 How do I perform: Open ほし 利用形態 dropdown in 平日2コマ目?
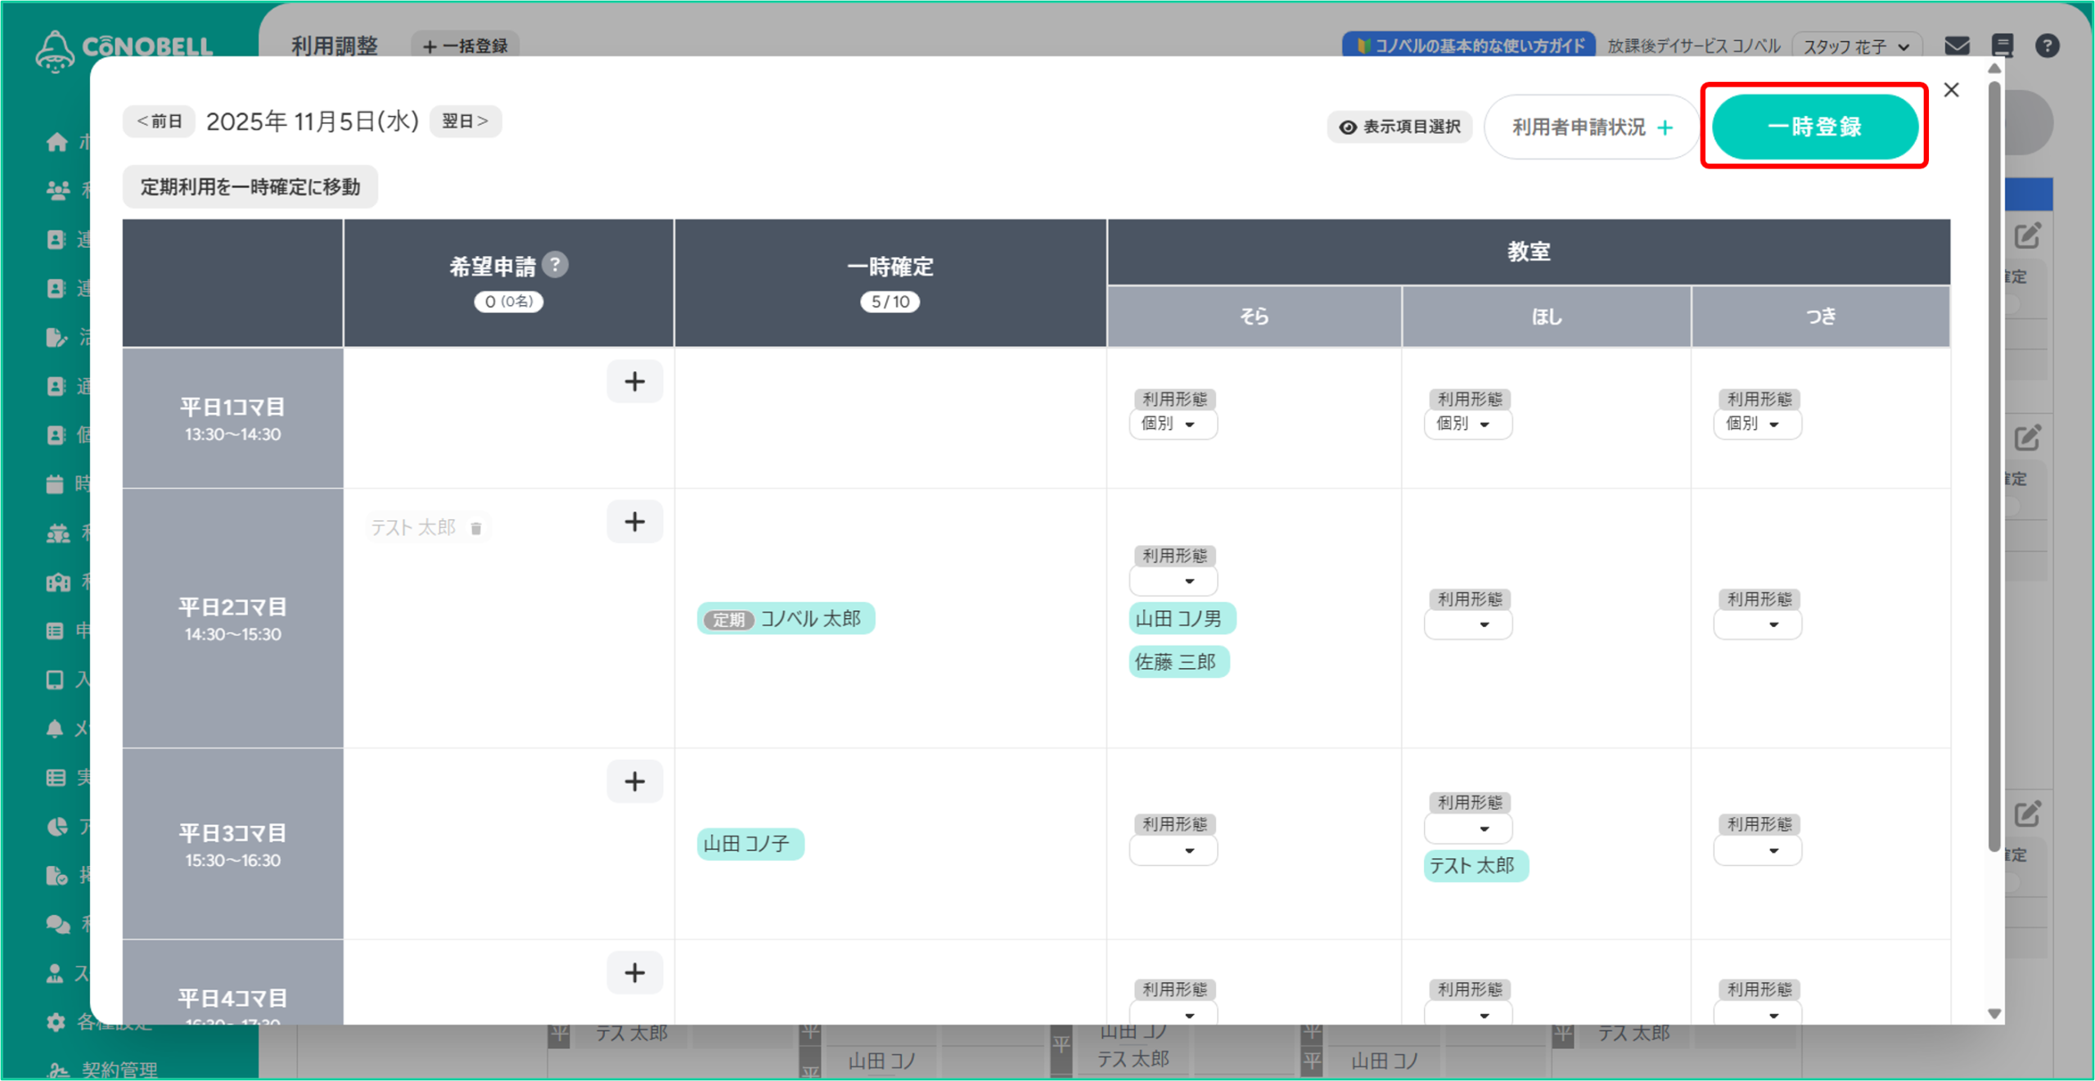[1468, 625]
